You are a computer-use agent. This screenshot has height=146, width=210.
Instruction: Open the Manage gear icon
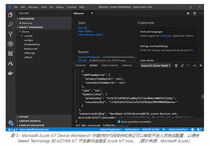click(x=11, y=123)
